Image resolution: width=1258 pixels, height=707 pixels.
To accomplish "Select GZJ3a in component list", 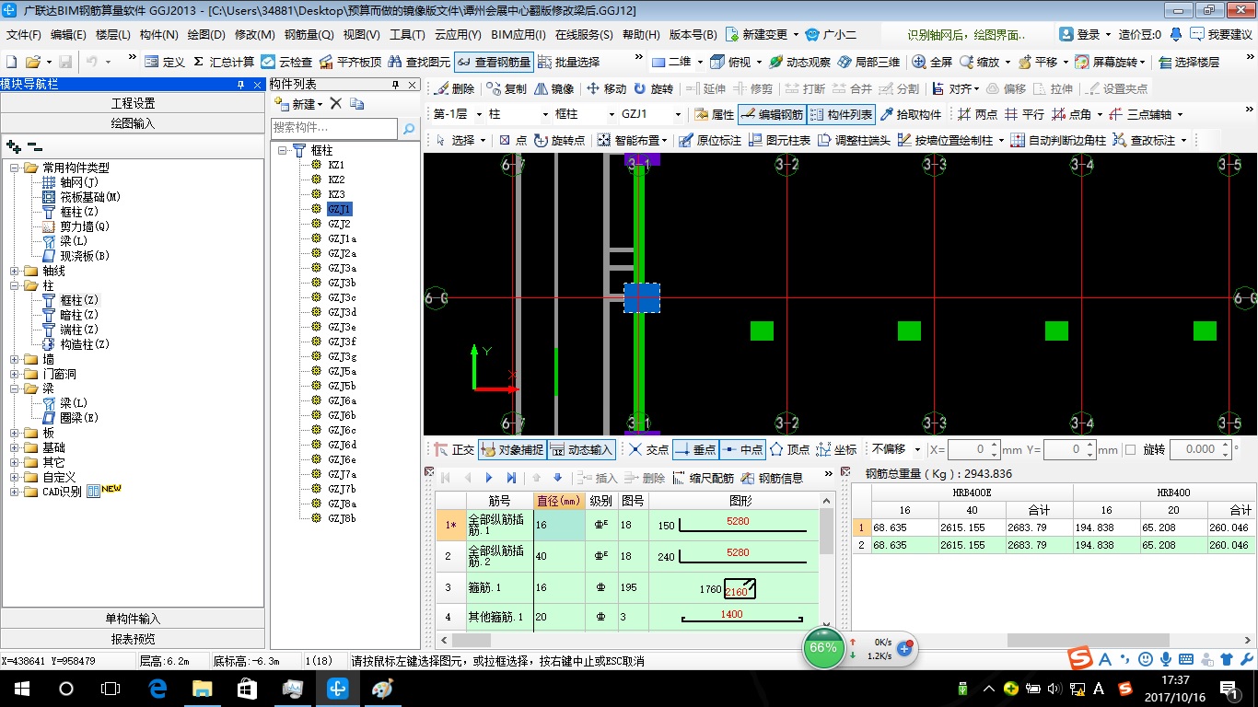I will coord(342,268).
